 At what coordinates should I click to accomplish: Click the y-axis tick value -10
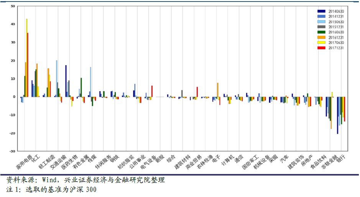coord(12,115)
